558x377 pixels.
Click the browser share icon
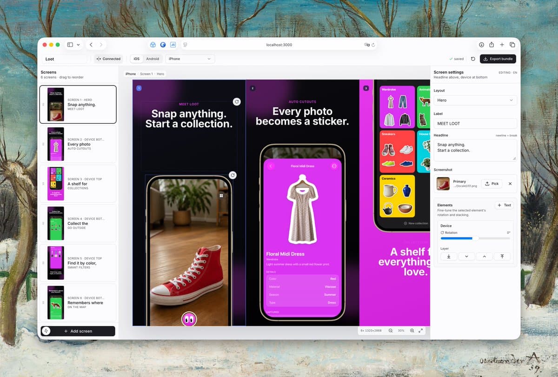[492, 45]
